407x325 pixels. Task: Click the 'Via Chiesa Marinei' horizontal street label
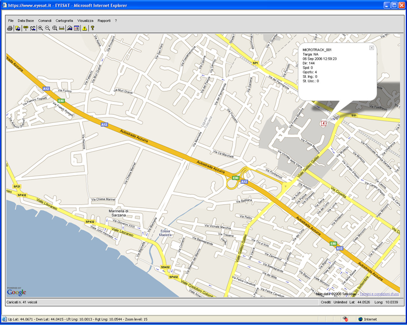pos(103,199)
